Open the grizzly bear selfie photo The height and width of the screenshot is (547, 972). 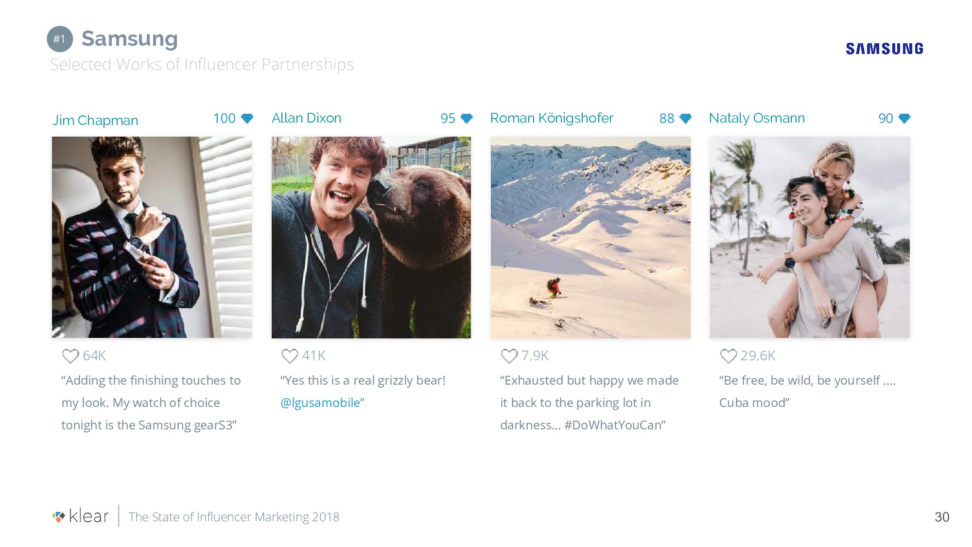pyautogui.click(x=371, y=237)
